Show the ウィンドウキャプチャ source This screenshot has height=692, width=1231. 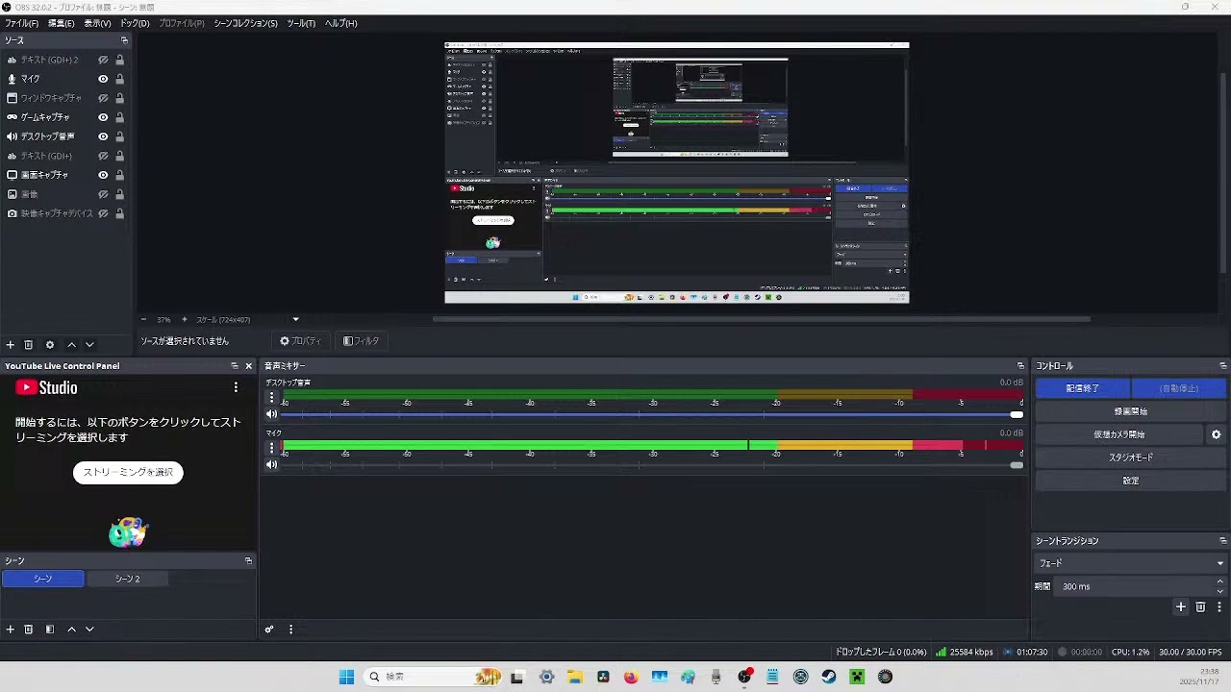[x=103, y=98]
